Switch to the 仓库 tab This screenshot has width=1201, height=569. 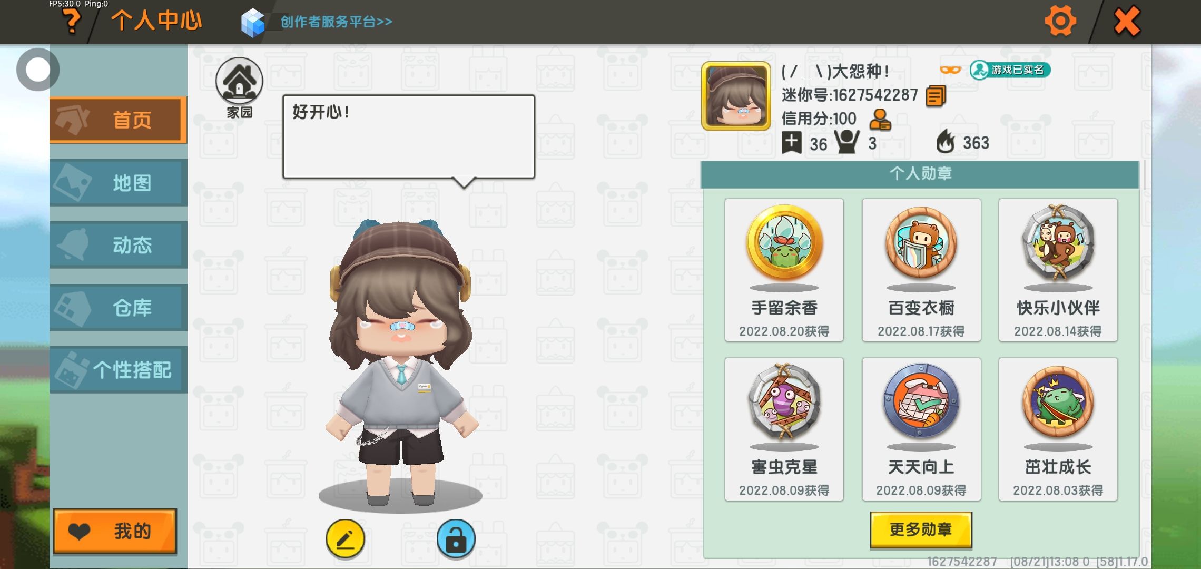[119, 308]
